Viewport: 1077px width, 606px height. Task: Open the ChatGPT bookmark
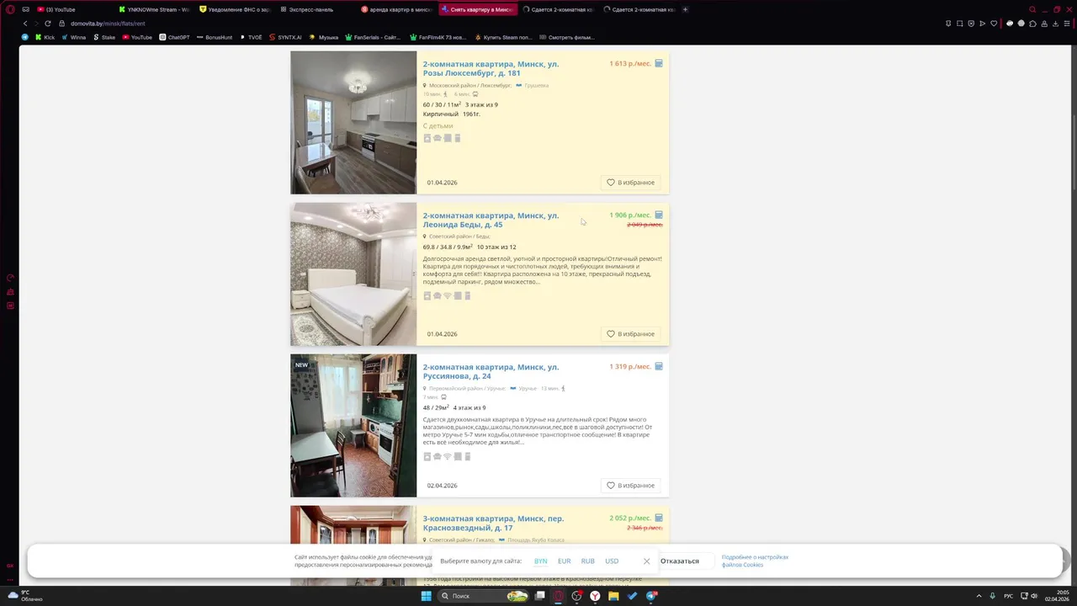pos(174,37)
